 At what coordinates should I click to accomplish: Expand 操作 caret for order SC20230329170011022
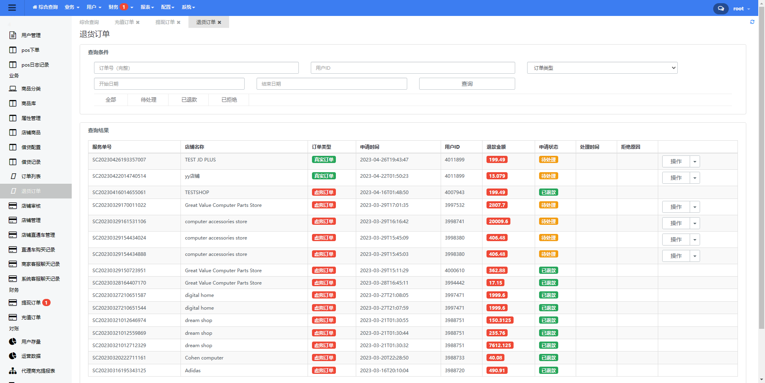click(x=695, y=207)
